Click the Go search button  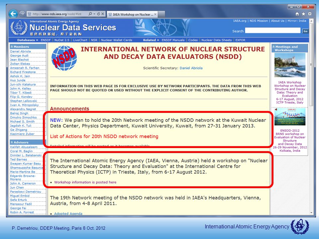[x=305, y=31]
